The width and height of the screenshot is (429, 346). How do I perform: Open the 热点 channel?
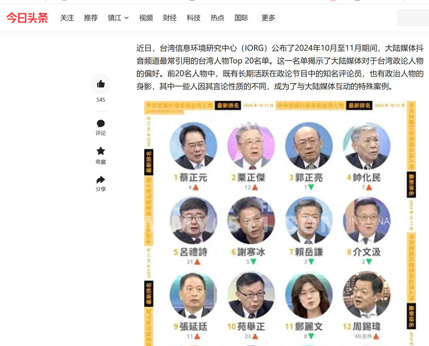point(218,18)
